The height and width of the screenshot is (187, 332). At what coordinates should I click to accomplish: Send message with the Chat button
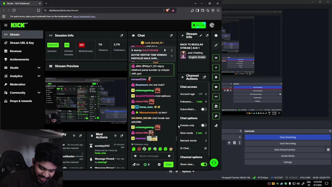point(168,164)
